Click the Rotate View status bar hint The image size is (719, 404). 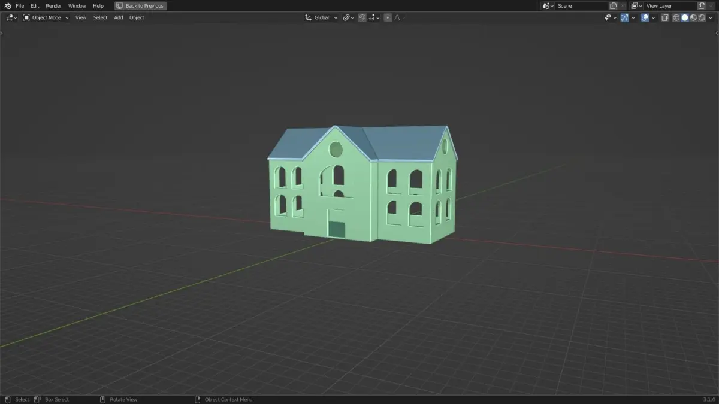point(119,399)
